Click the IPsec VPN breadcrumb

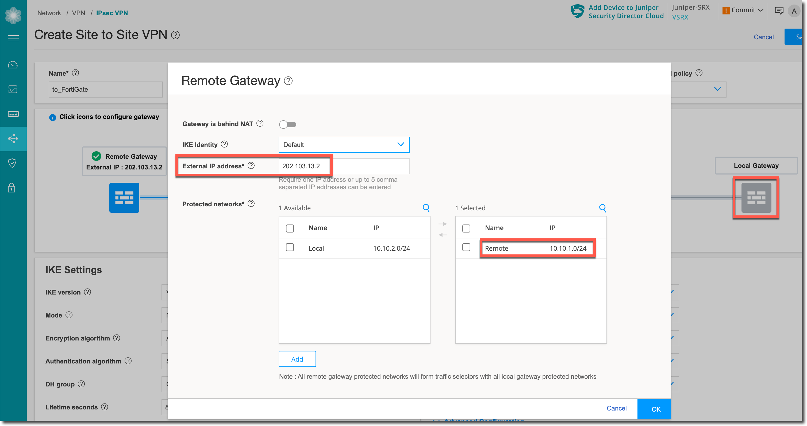click(112, 13)
